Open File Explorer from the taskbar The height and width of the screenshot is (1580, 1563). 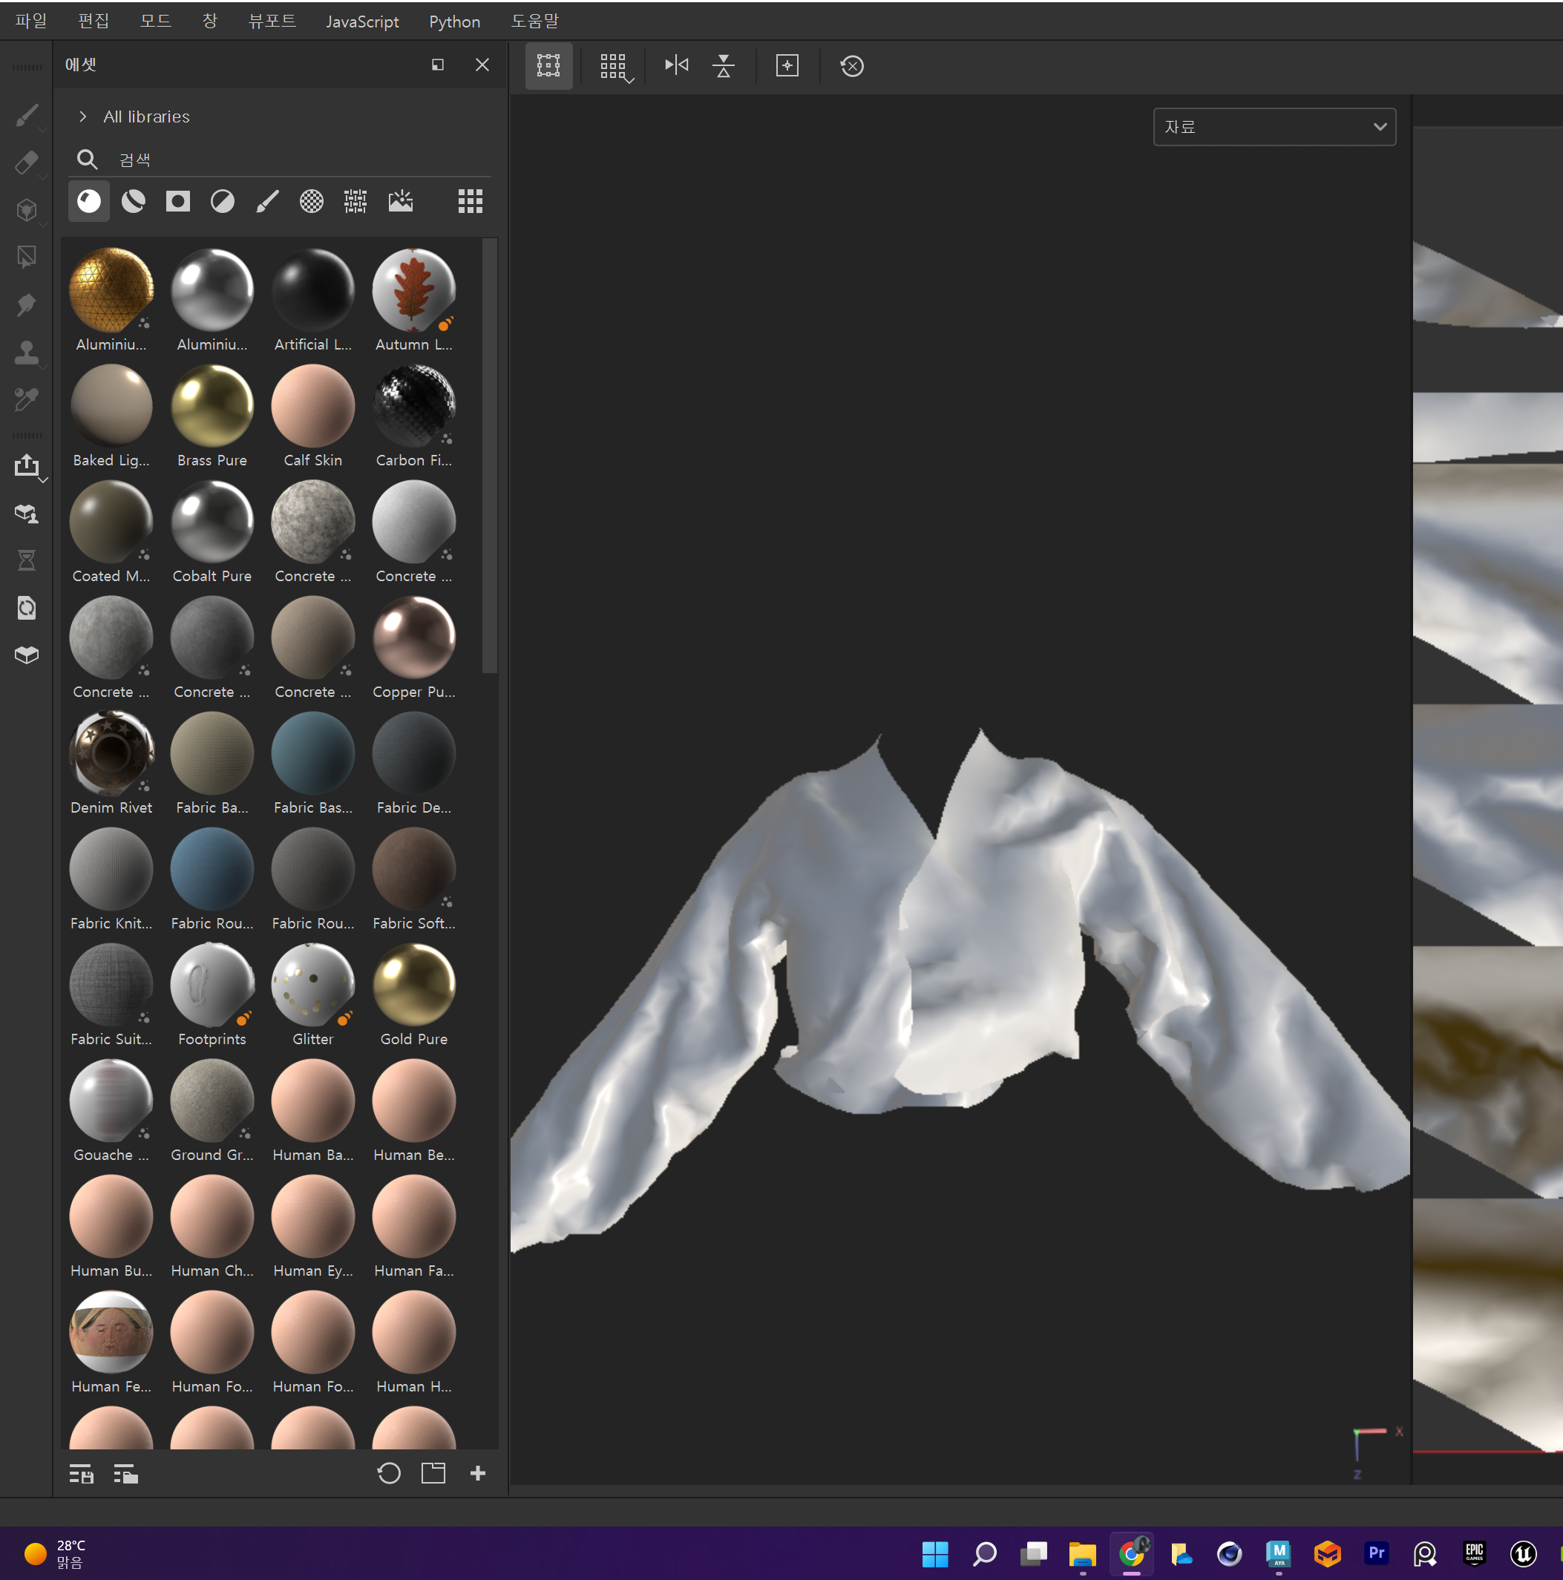click(x=1082, y=1553)
